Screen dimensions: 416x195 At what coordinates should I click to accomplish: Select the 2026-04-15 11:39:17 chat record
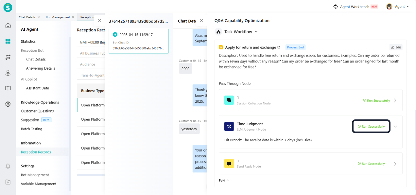(139, 41)
